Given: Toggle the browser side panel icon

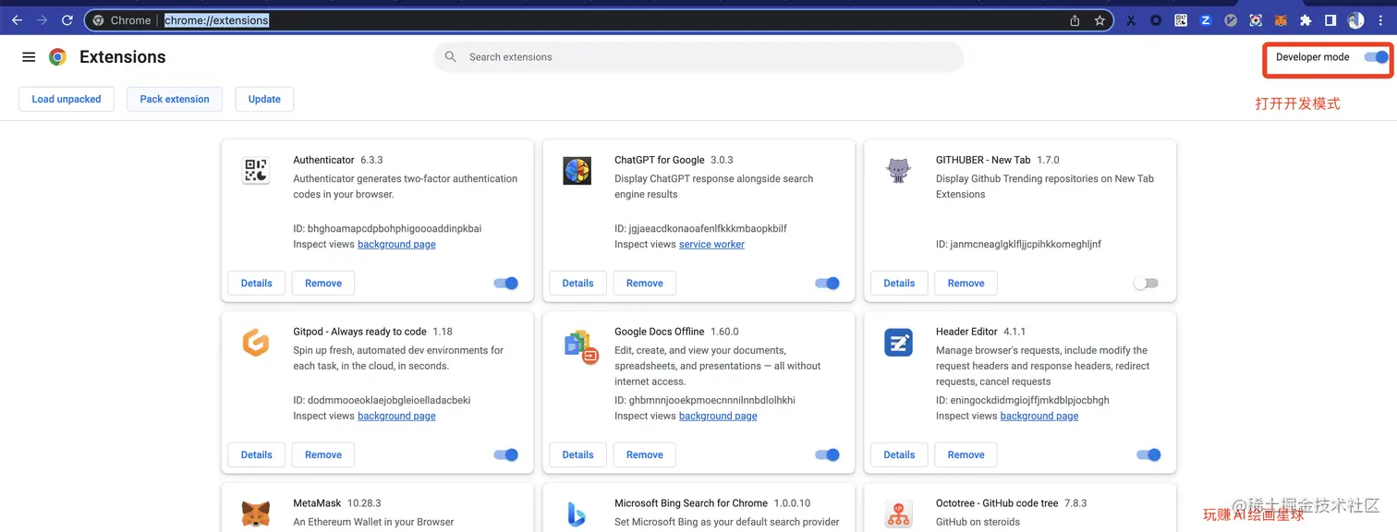Looking at the screenshot, I should [x=1330, y=20].
